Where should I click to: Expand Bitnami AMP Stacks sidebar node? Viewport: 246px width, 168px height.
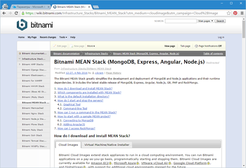(x=20, y=64)
